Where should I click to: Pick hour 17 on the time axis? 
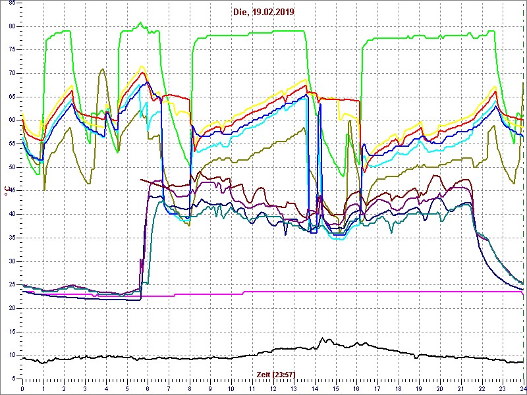tap(377, 388)
